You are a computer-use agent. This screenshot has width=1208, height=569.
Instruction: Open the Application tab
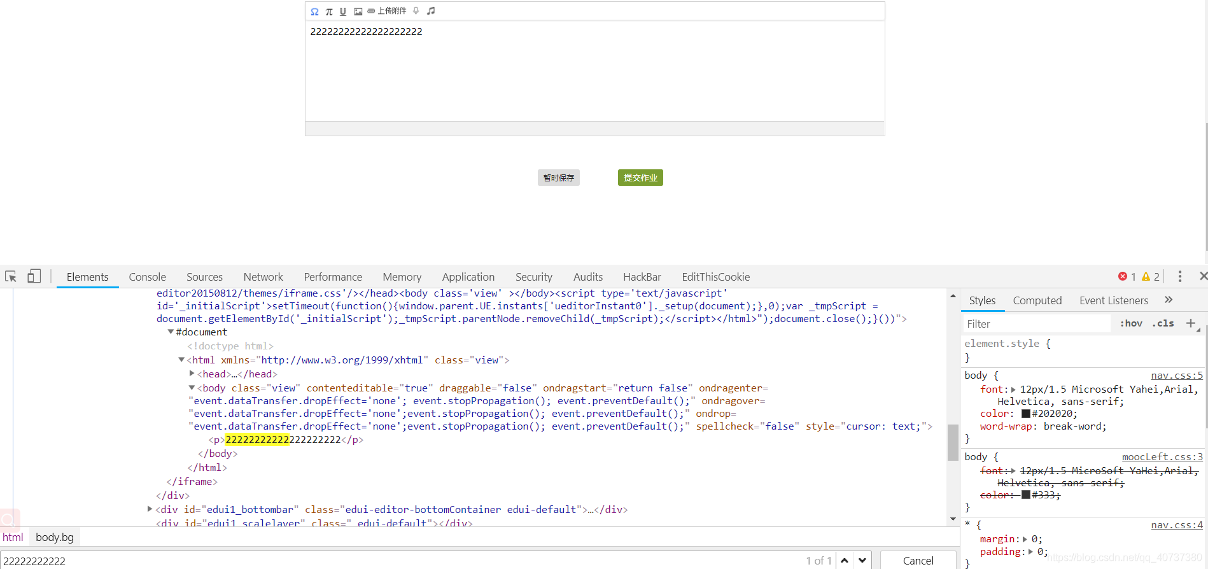[468, 277]
